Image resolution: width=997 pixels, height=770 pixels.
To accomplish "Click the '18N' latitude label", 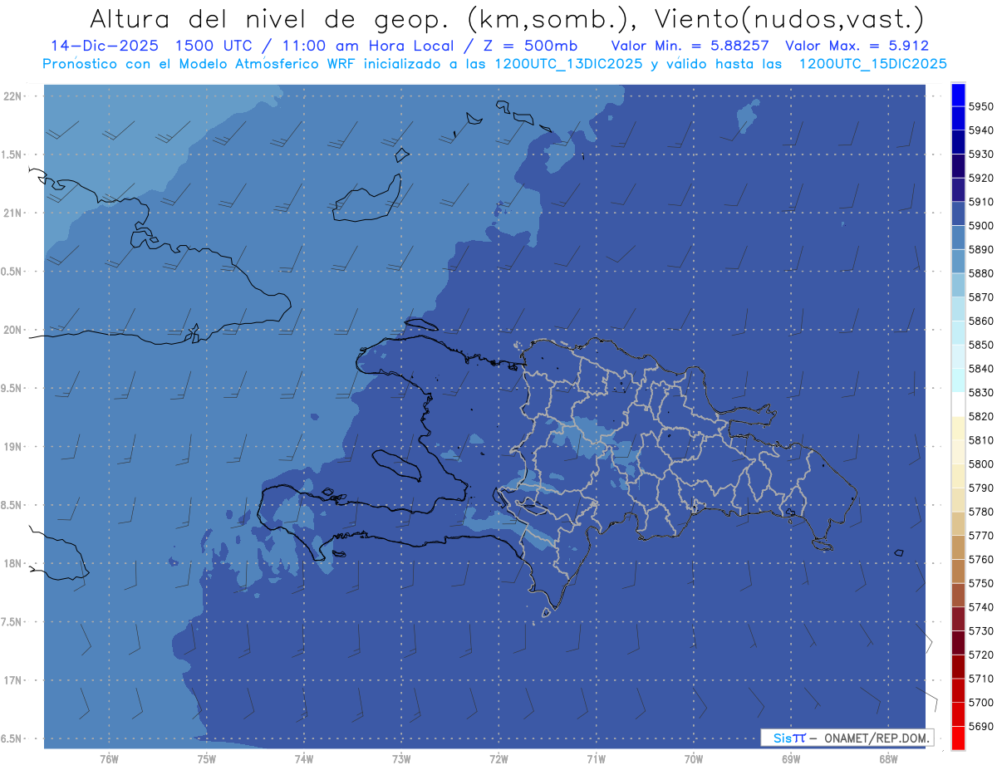I will 12,564.
